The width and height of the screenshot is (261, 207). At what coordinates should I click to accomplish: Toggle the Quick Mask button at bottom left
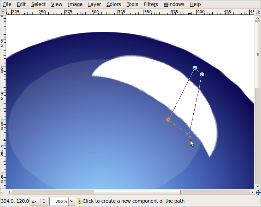coord(3,192)
